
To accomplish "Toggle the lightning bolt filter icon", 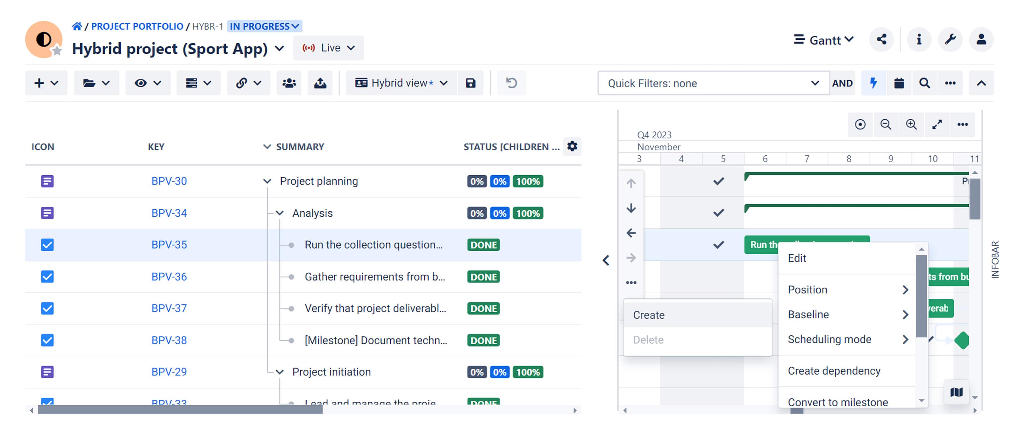I will coord(873,83).
